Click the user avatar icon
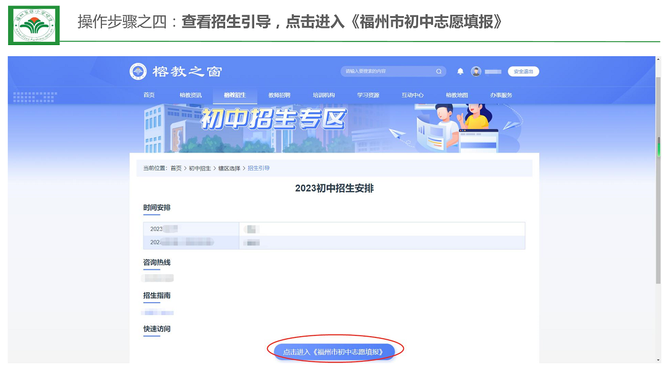668x375 pixels. pos(476,72)
